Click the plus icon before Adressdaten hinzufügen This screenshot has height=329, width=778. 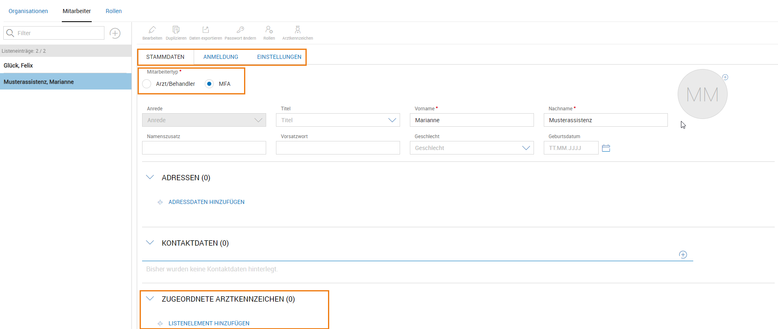tap(160, 202)
